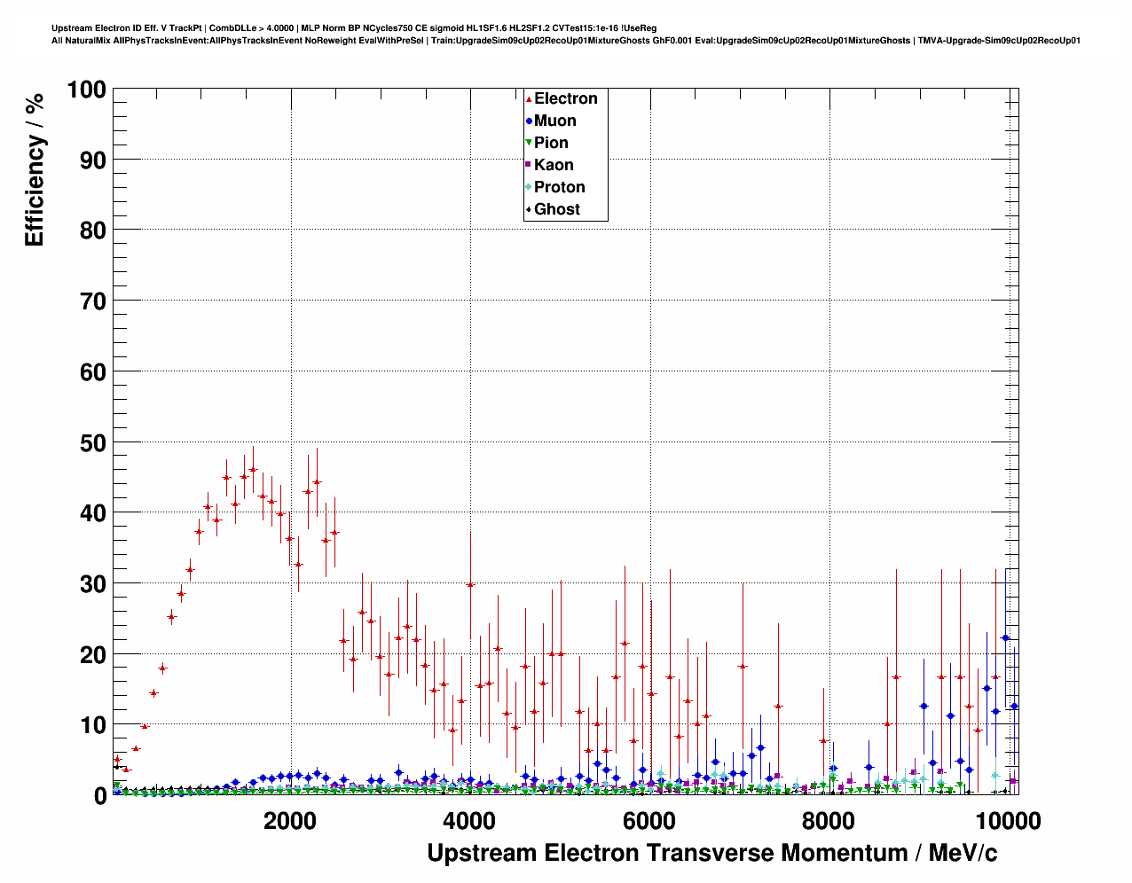
Task: Click the y-axis tick label 50
Action: (x=93, y=442)
